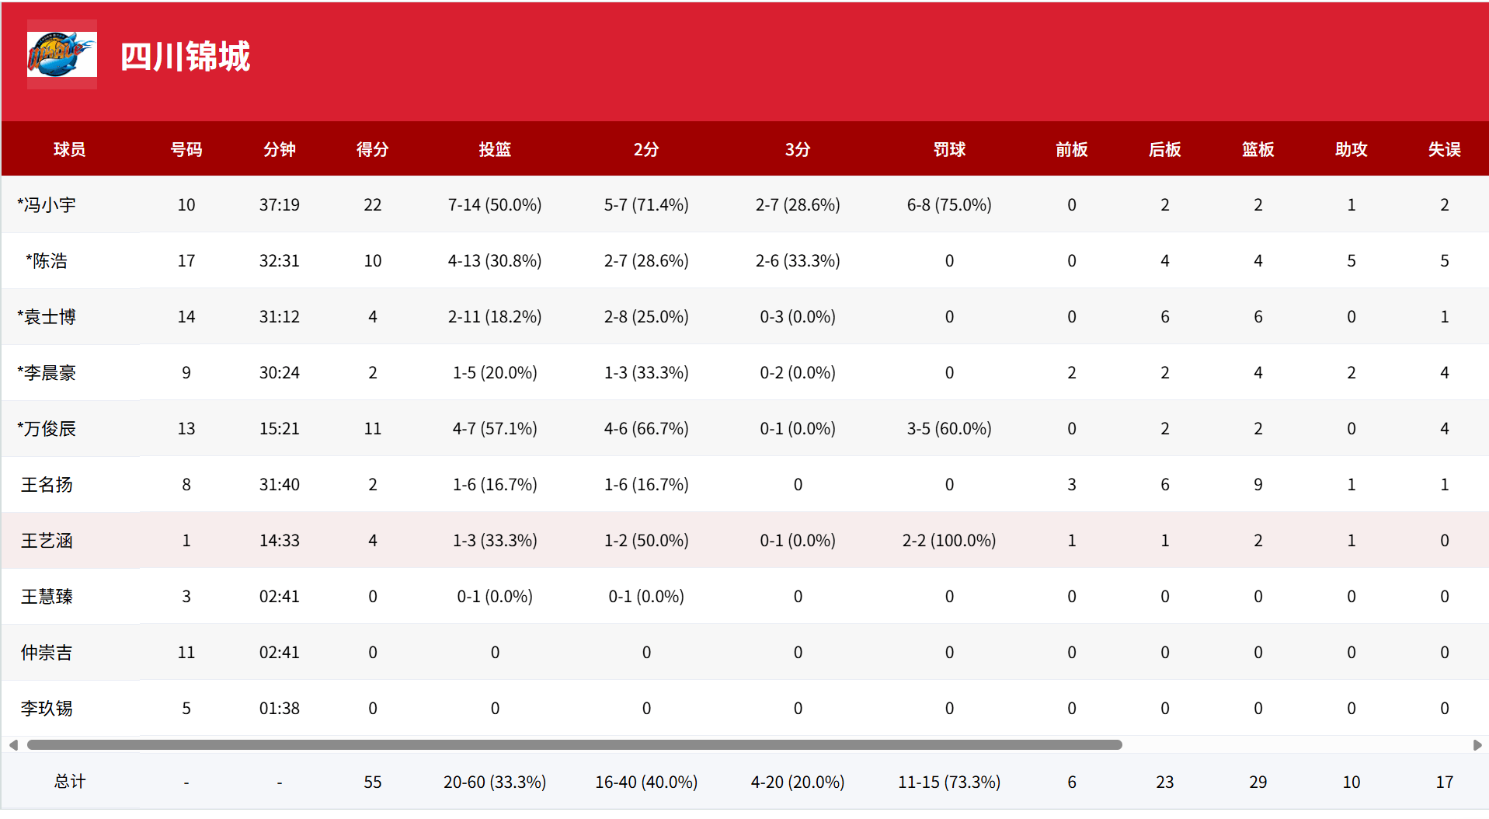Select player name *李晨豪
Image resolution: width=1489 pixels, height=819 pixels.
pos(47,373)
